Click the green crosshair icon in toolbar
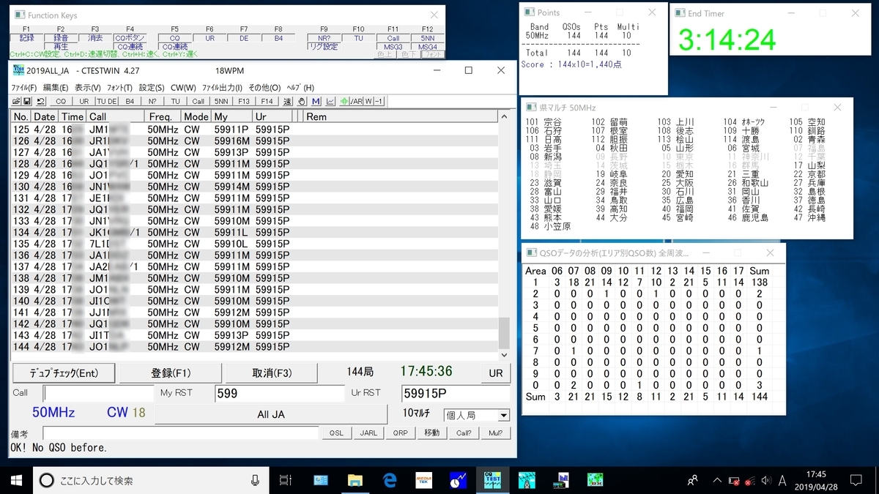This screenshot has width=879, height=494. tap(344, 101)
